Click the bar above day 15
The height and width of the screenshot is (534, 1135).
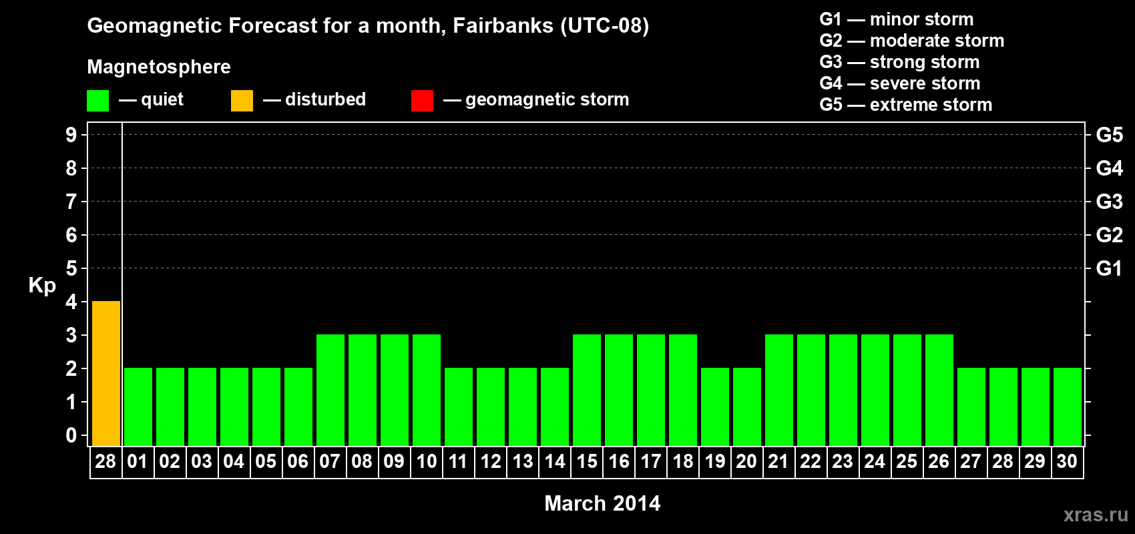587,390
